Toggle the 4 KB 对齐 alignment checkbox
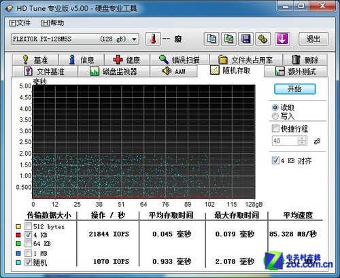340x278 pixels. coord(275,160)
